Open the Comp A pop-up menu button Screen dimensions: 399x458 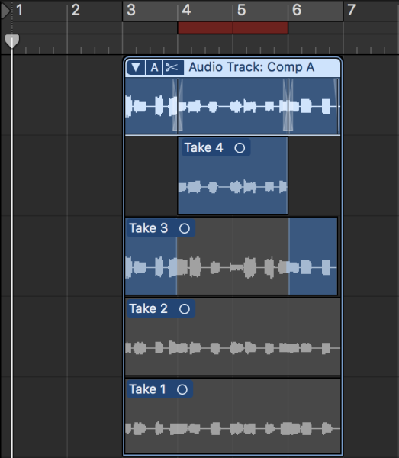pos(154,67)
